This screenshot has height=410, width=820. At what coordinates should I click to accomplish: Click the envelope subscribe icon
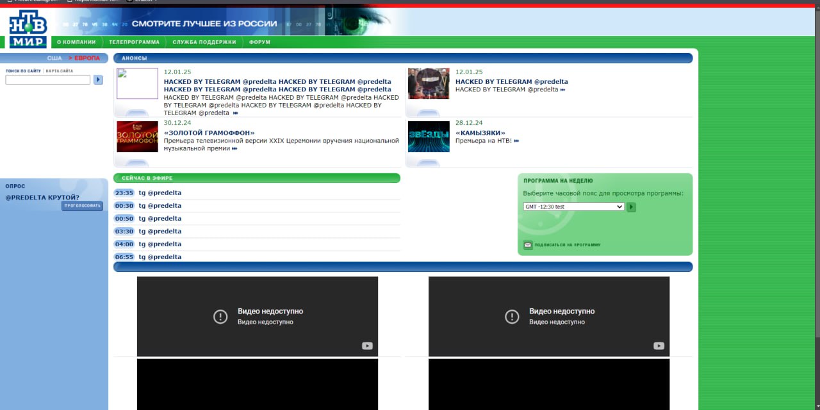[528, 245]
